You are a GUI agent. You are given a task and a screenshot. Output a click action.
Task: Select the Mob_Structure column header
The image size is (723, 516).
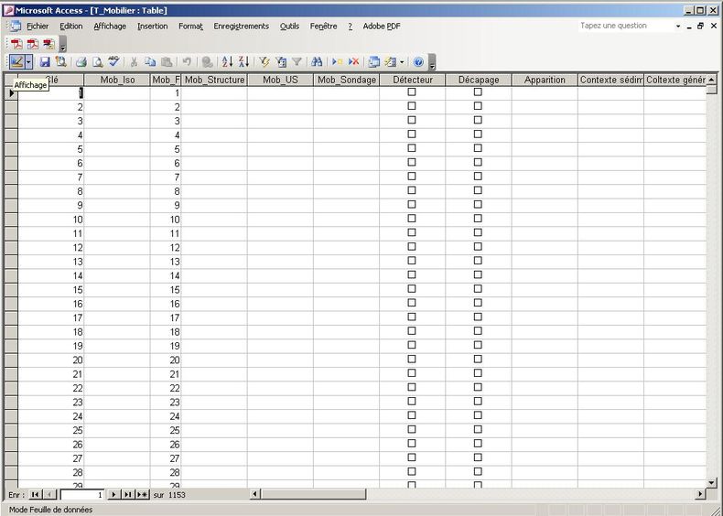click(x=214, y=80)
